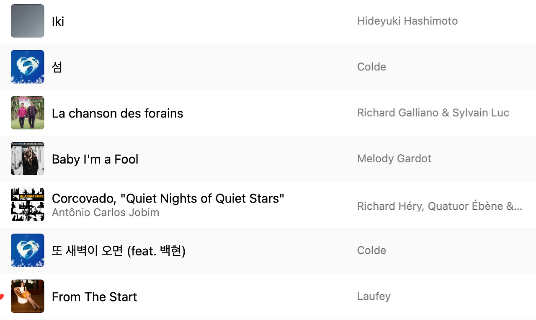Image resolution: width=536 pixels, height=320 pixels.
Task: Click the La chanson des forains title
Action: (117, 113)
